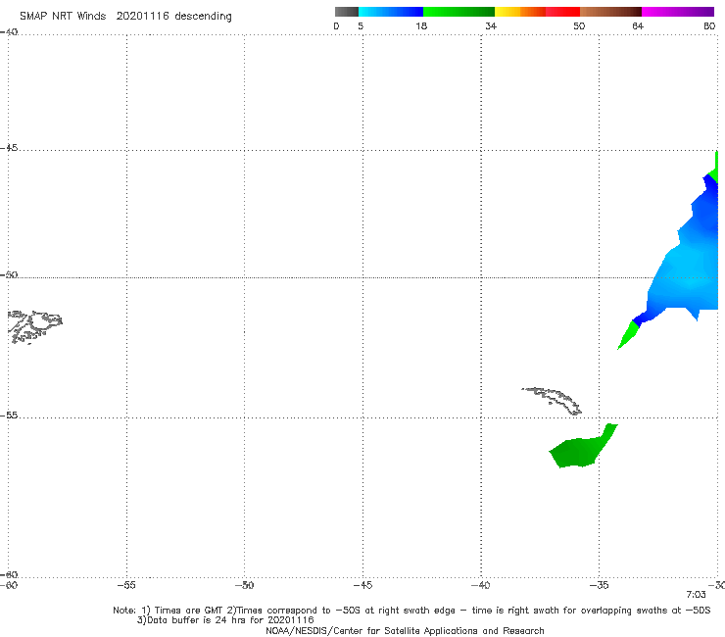Click the title 'SMAP NRT Winds 20201116 descending'
This screenshot has width=725, height=637.
coord(125,17)
